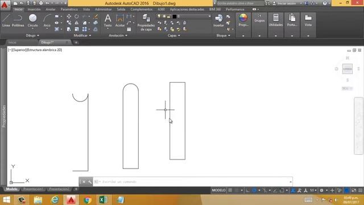Image resolution: width=364 pixels, height=205 pixels.
Task: Expand the Capas panel
Action: coord(174,35)
